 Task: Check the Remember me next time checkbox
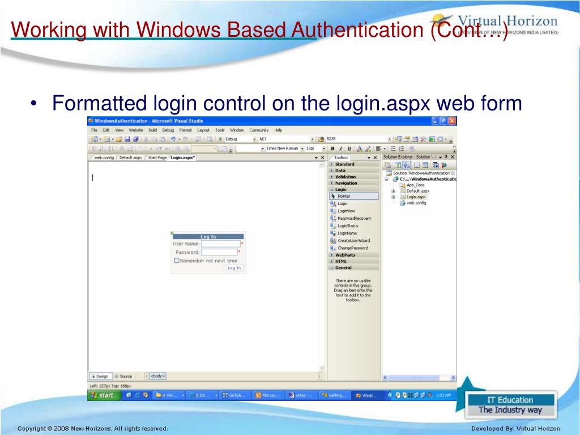tap(177, 261)
